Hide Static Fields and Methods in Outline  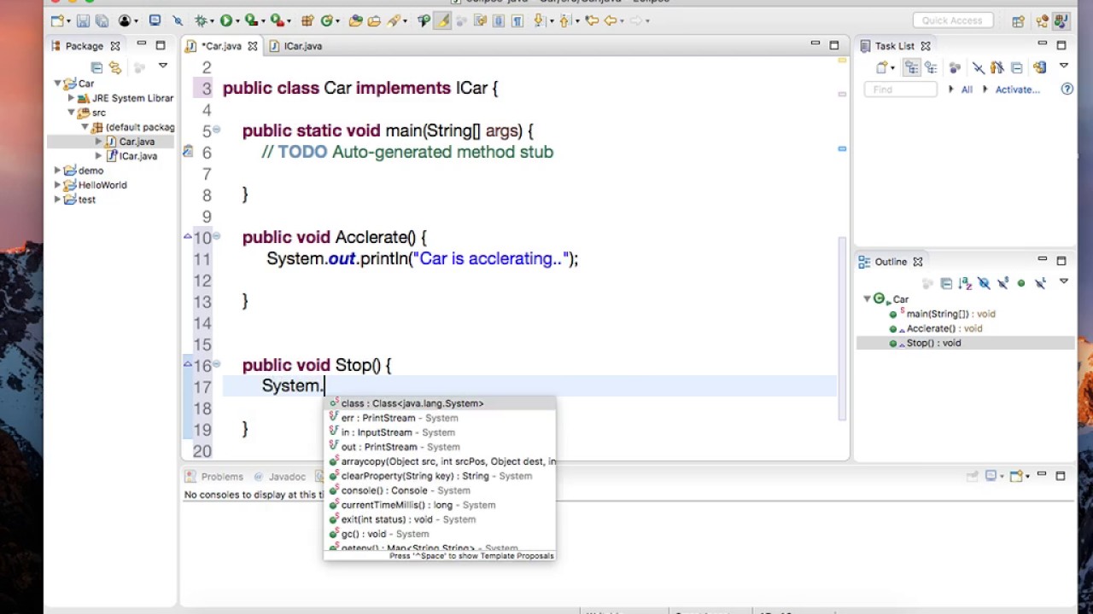tap(1002, 283)
